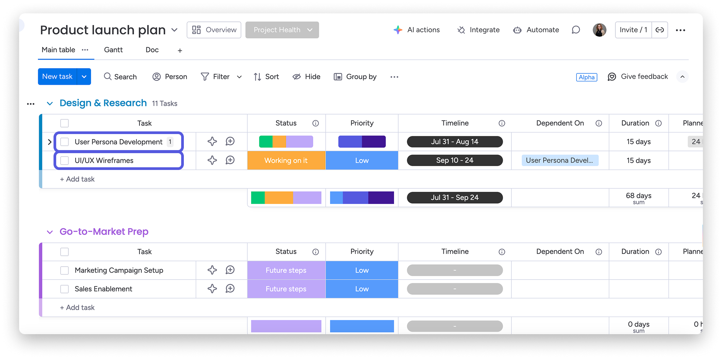The image size is (722, 359).
Task: Click the AI actions sparkle icon
Action: click(398, 30)
